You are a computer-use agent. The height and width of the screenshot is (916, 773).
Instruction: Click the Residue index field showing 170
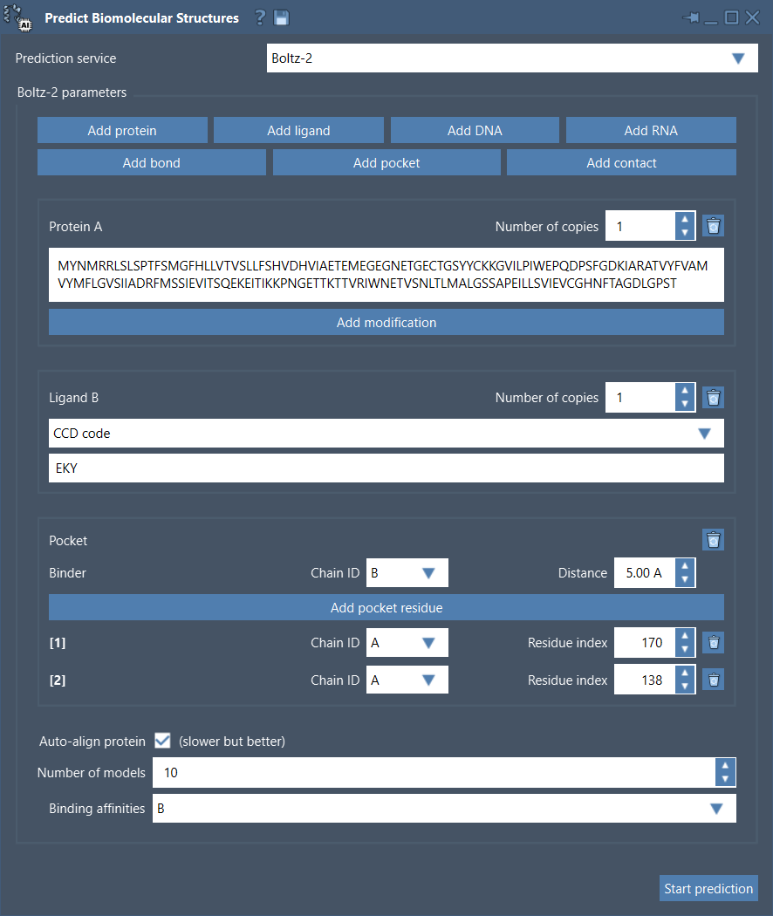click(x=645, y=643)
